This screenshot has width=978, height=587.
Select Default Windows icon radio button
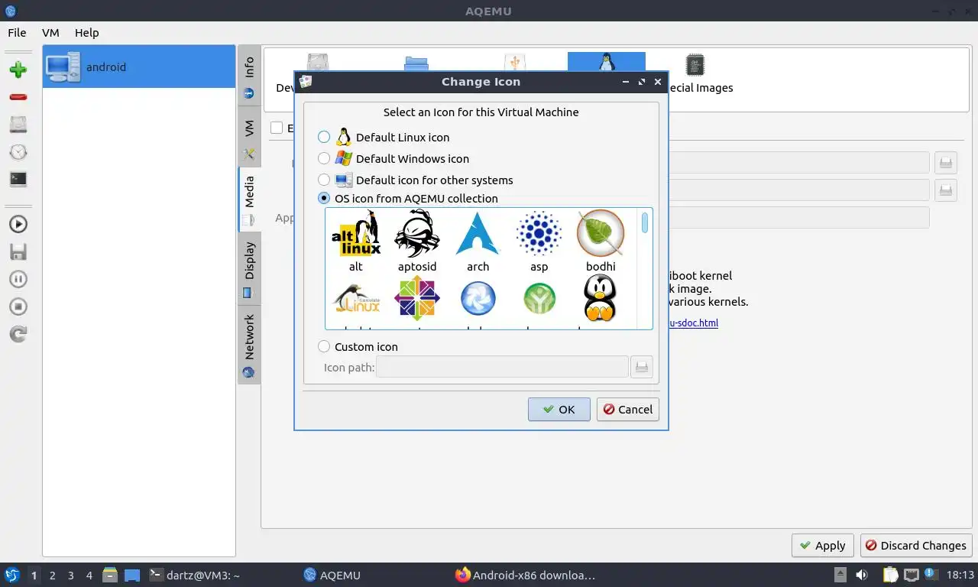(x=324, y=158)
